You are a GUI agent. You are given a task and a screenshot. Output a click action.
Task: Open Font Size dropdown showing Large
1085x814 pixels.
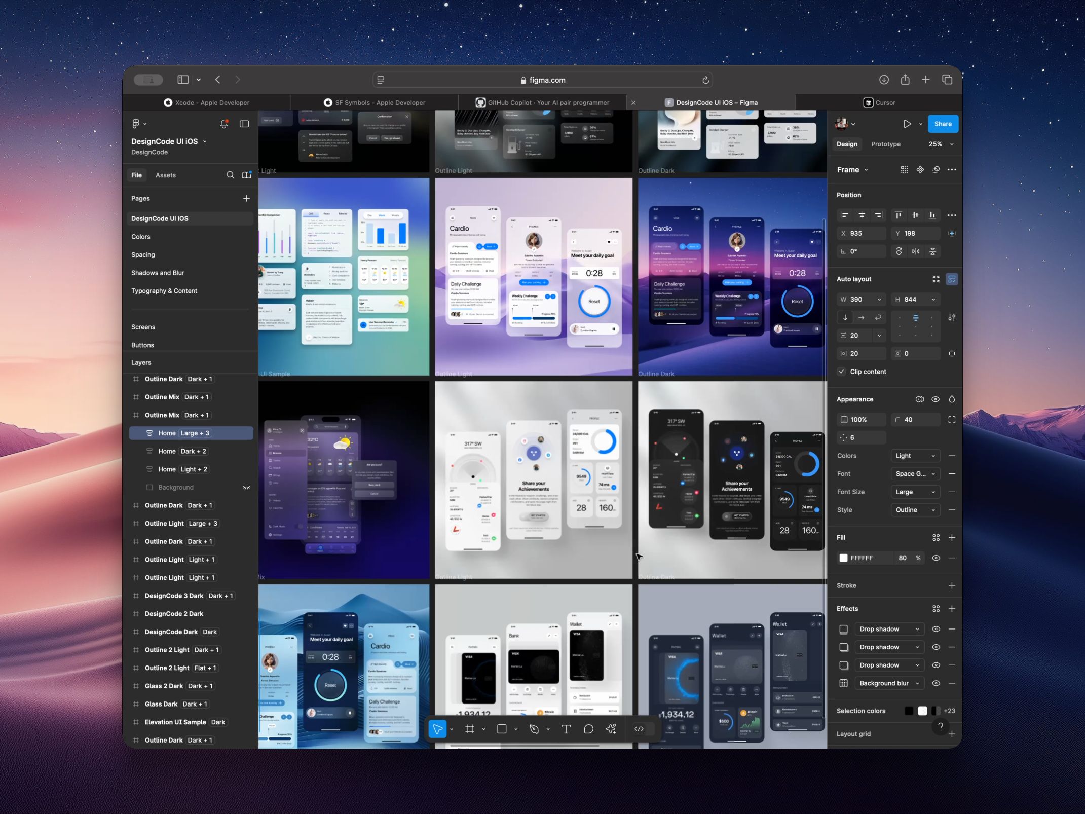[x=915, y=492]
